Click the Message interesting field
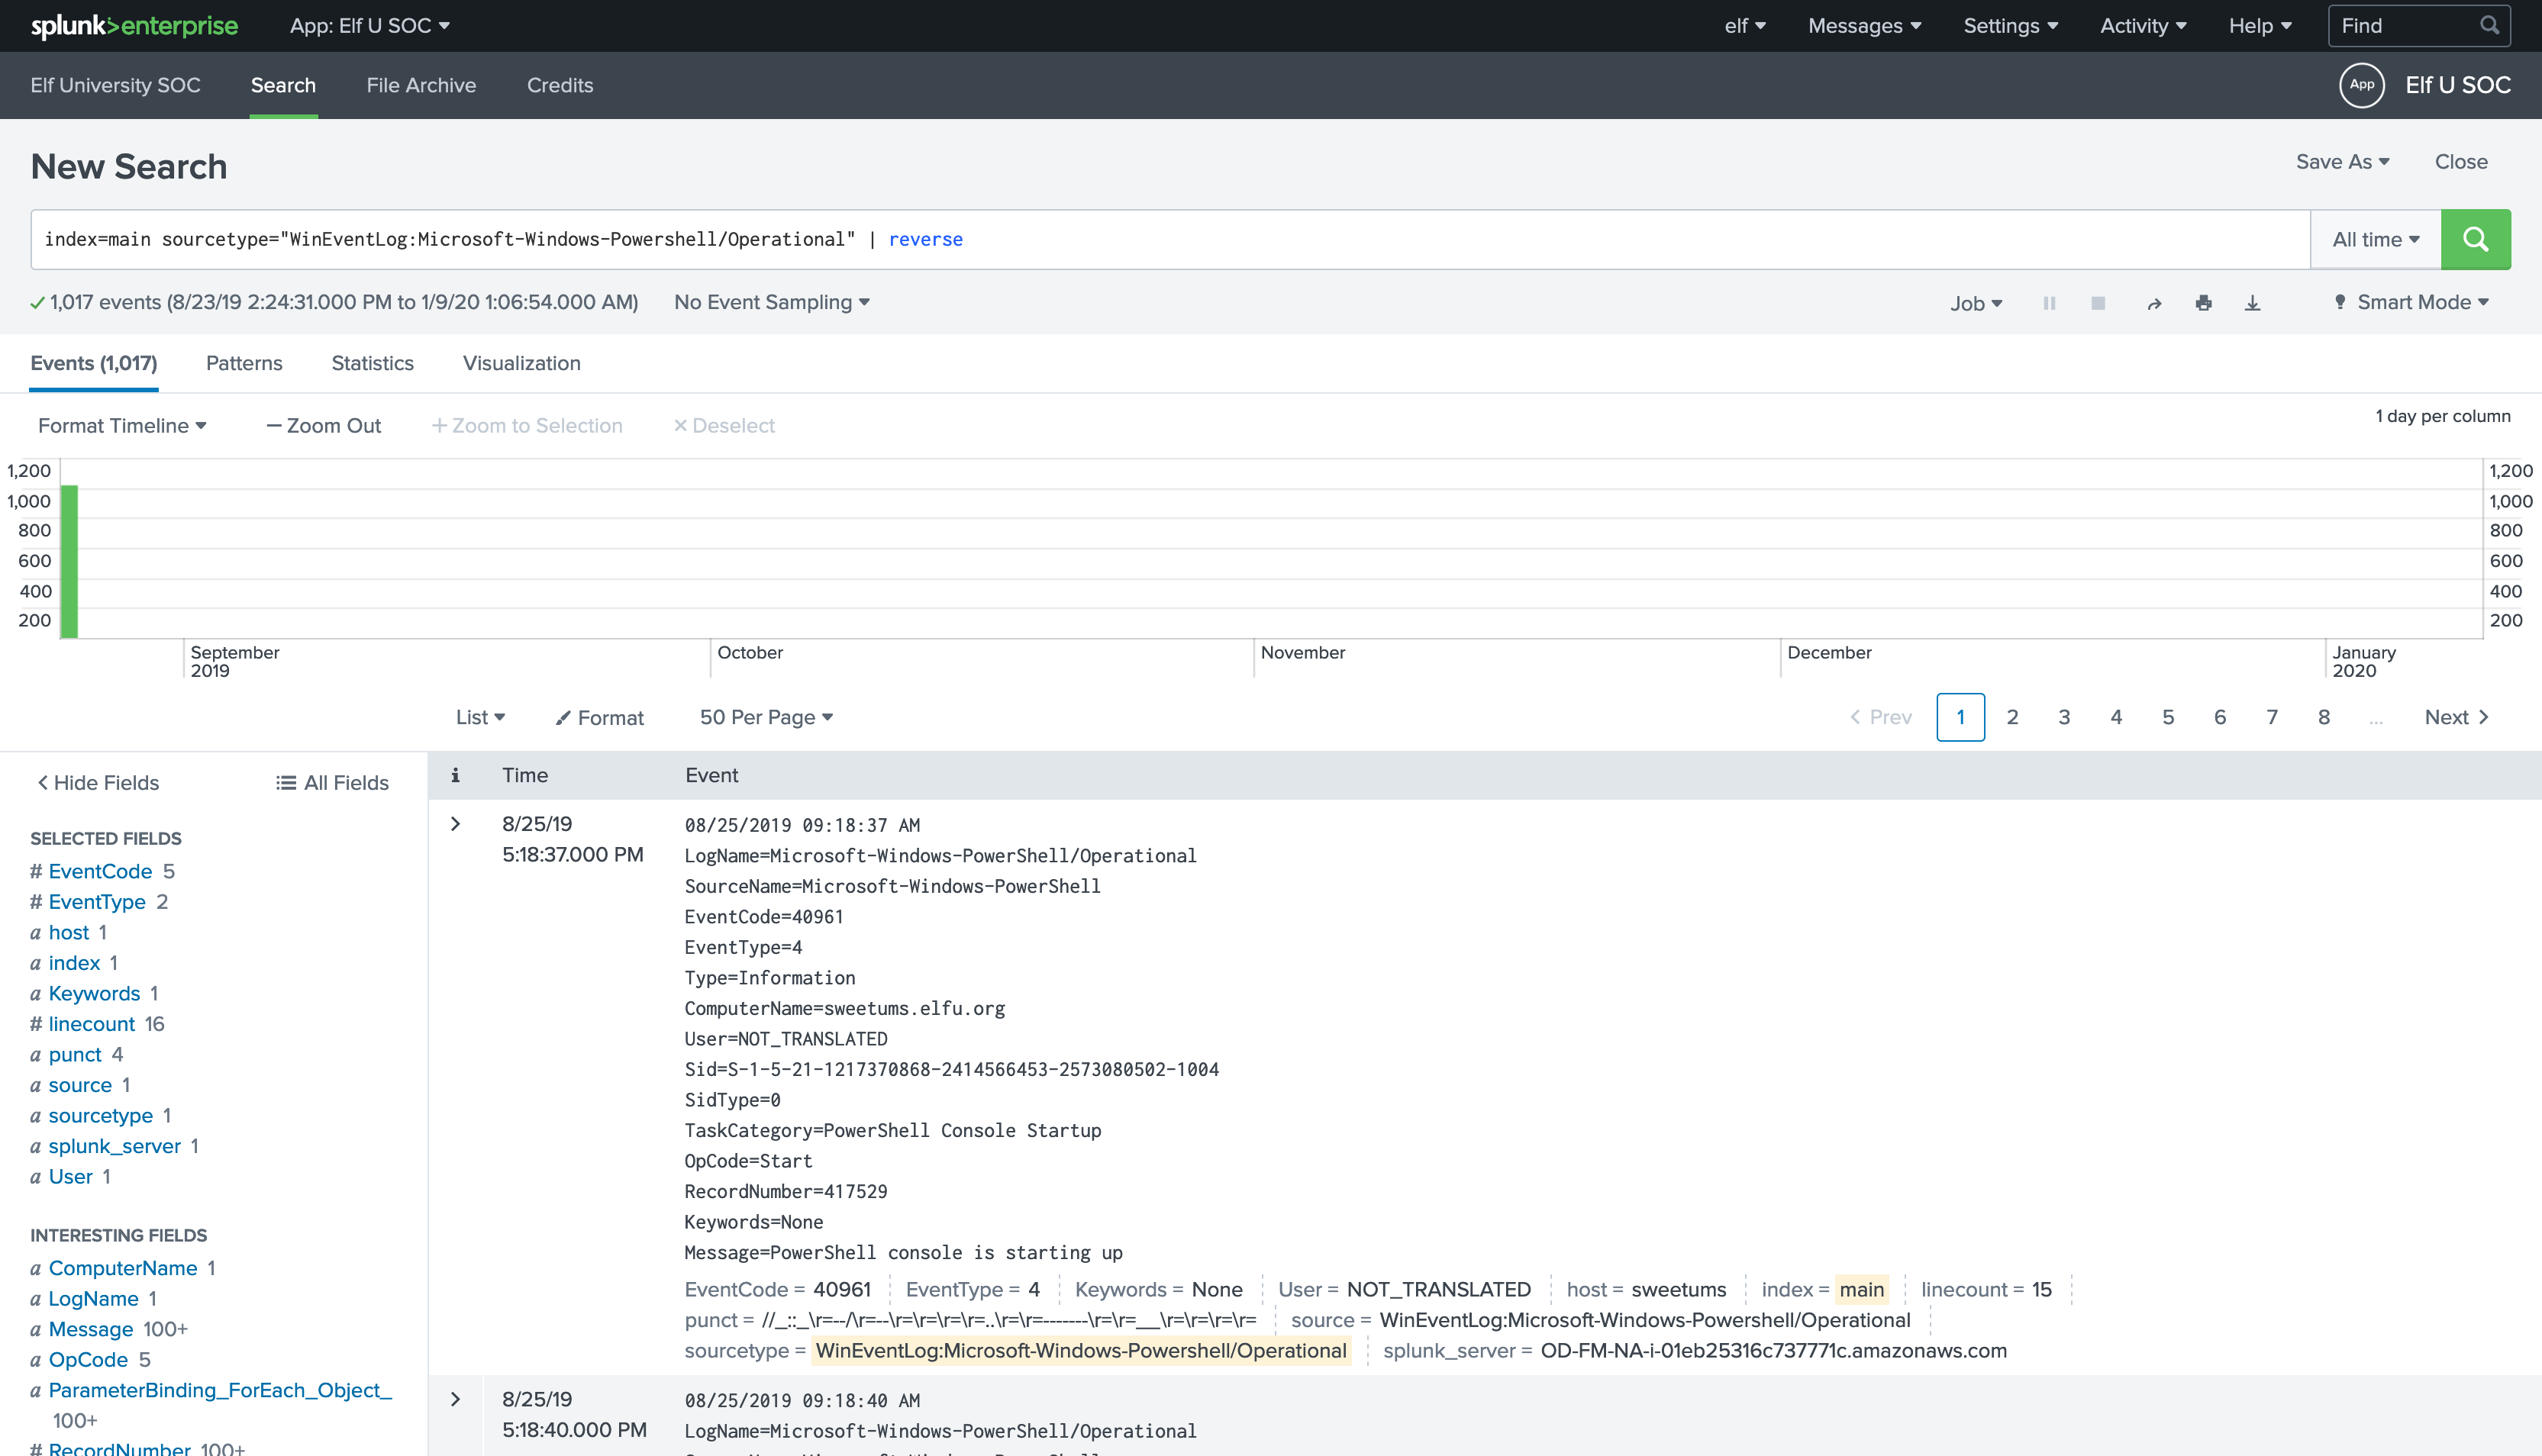 click(91, 1329)
